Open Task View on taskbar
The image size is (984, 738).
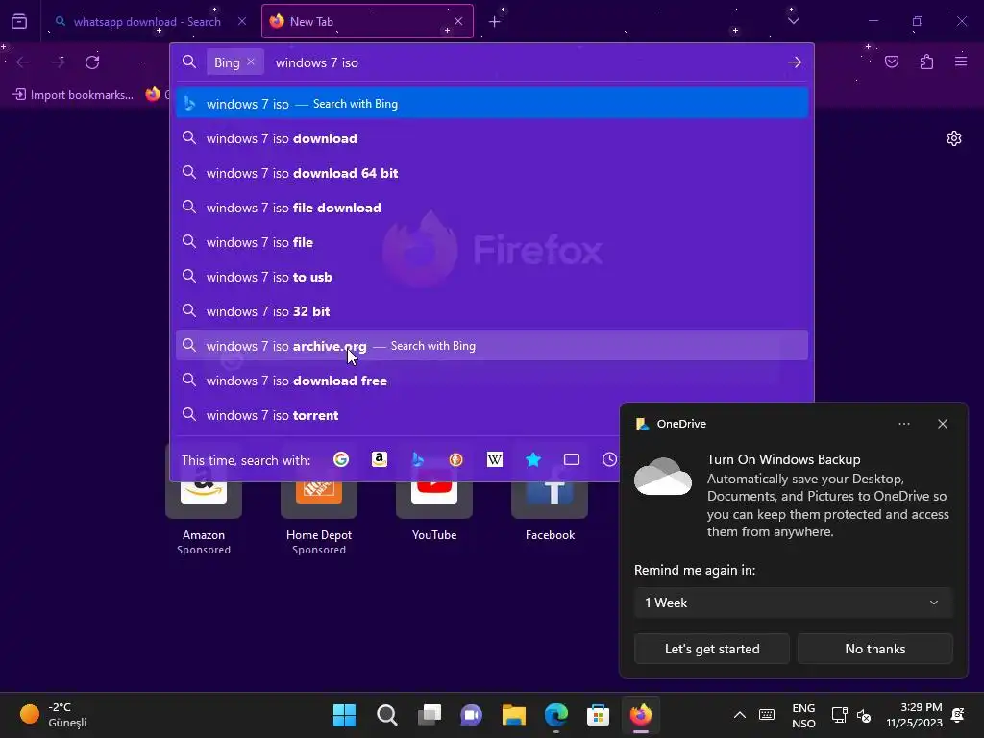(x=430, y=715)
